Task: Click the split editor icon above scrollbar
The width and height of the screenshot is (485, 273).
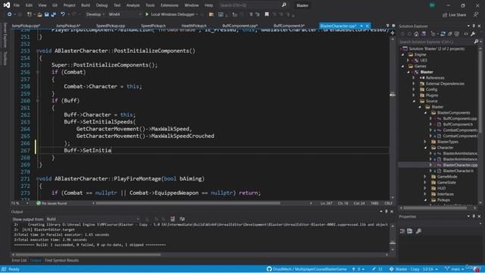Action: [x=393, y=33]
